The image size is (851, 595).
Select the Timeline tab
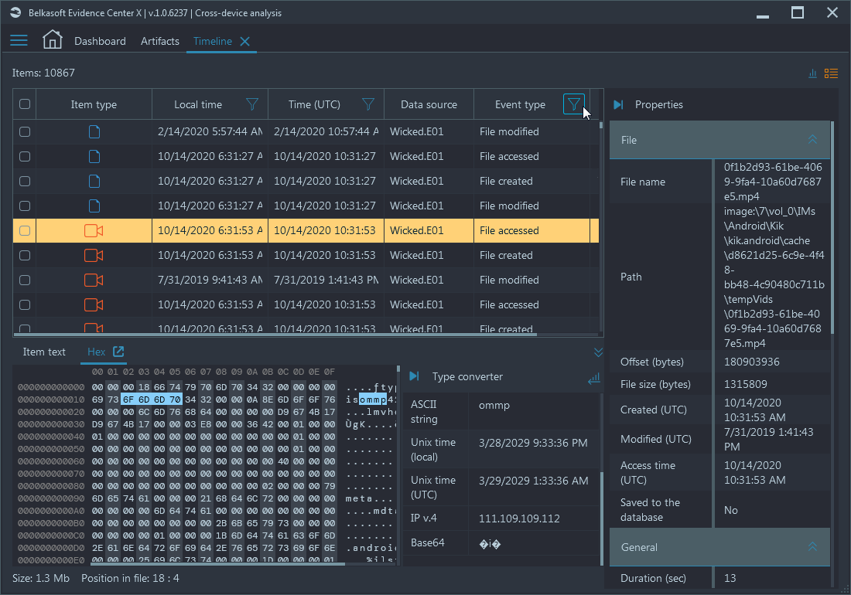[x=213, y=41]
